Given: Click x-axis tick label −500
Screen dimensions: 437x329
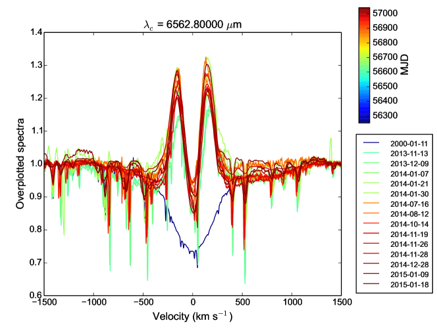Looking at the screenshot, I should [143, 302].
